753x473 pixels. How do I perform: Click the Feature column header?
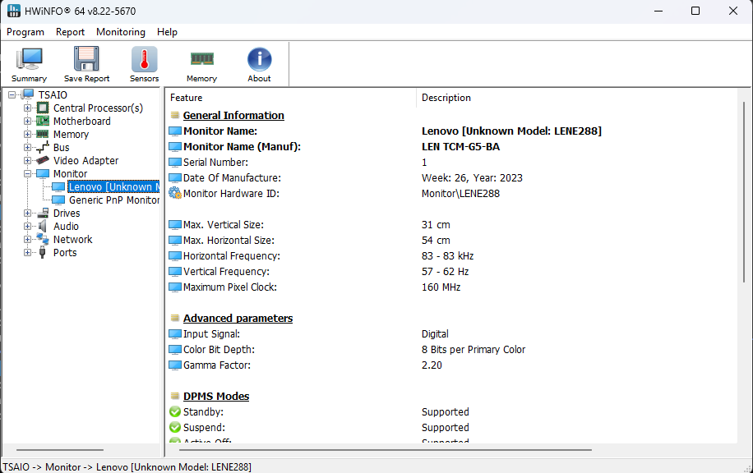click(x=291, y=98)
